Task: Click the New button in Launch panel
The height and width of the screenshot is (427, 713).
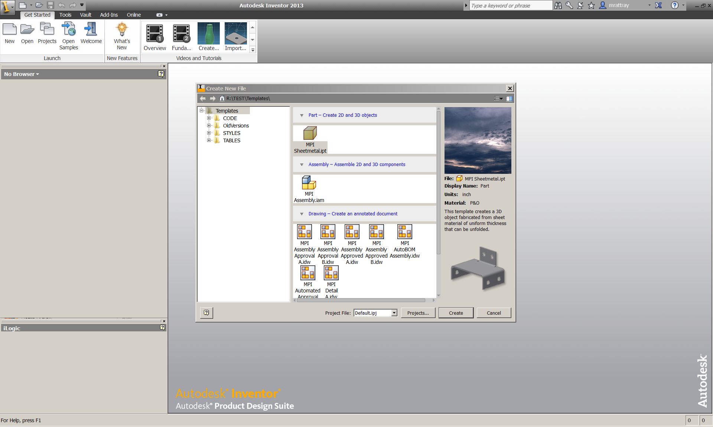Action: pos(10,33)
